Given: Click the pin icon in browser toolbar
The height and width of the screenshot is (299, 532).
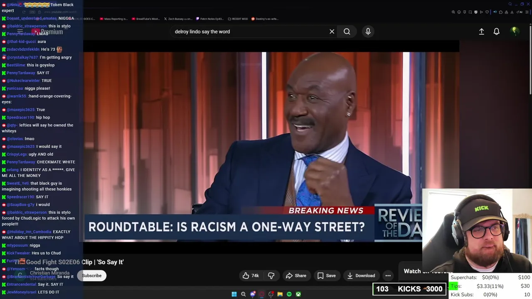Looking at the screenshot, I should [x=465, y=12].
